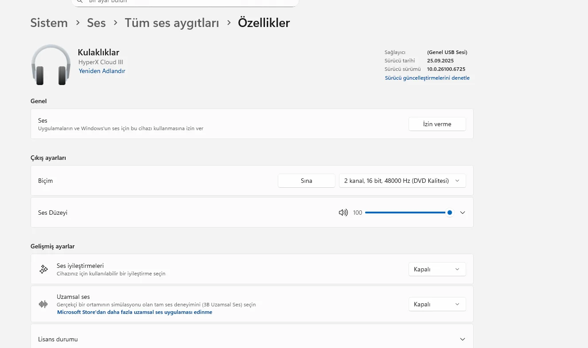Click the Yeniden Adlandır link
588x348 pixels.
102,71
